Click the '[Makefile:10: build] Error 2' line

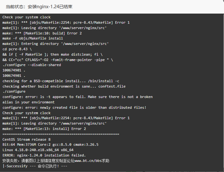click(42, 33)
